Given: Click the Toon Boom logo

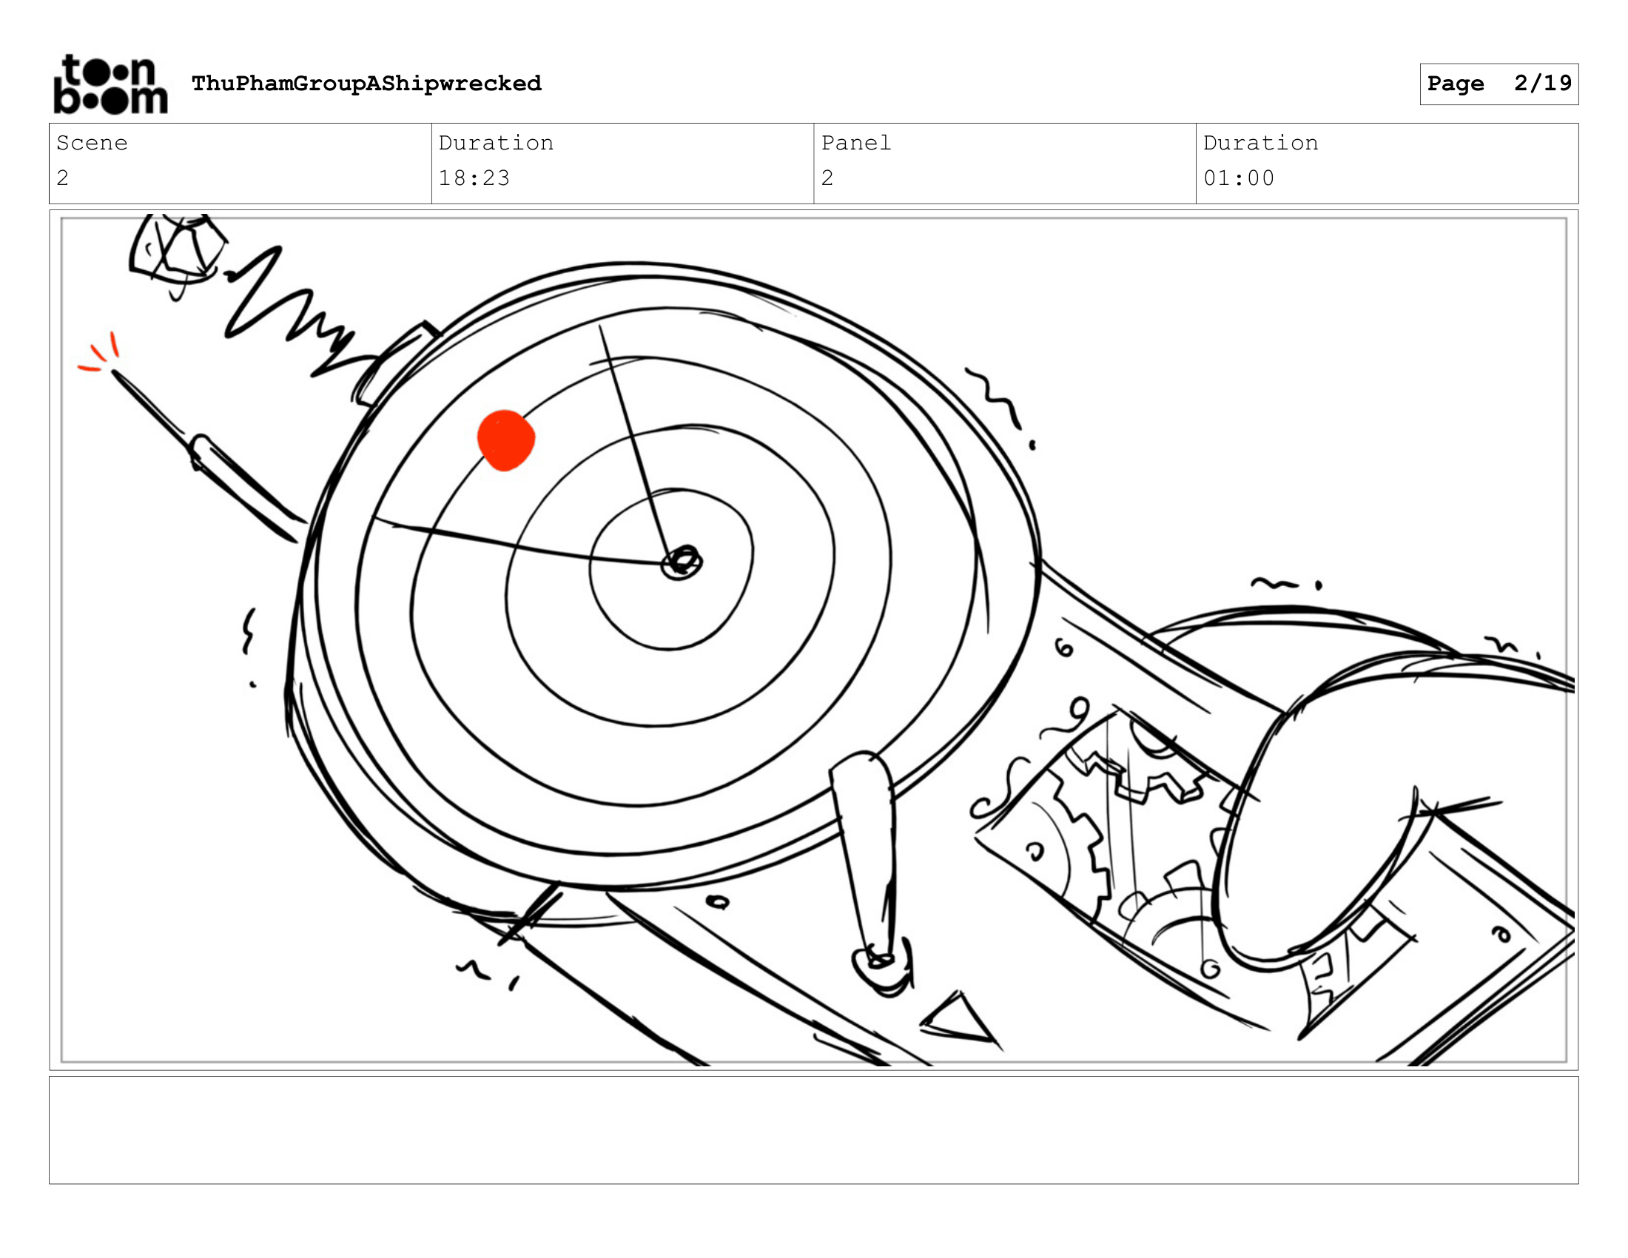Looking at the screenshot, I should pyautogui.click(x=110, y=84).
